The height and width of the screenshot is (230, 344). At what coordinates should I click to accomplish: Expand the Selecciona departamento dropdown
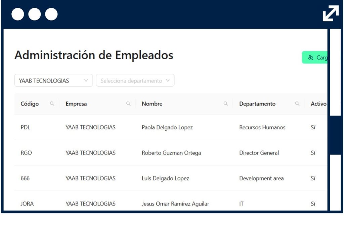click(135, 80)
